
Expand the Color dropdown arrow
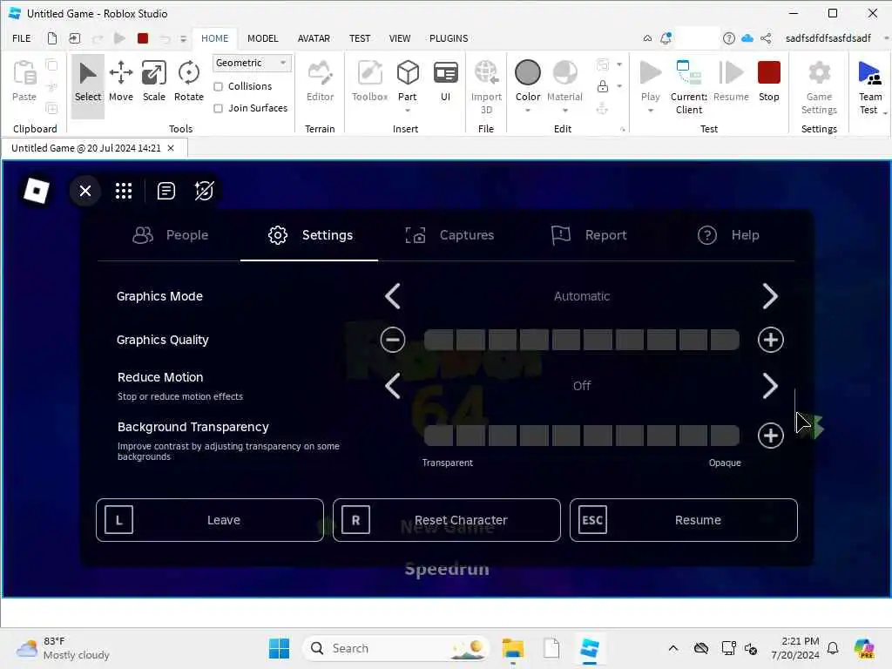[x=527, y=111]
